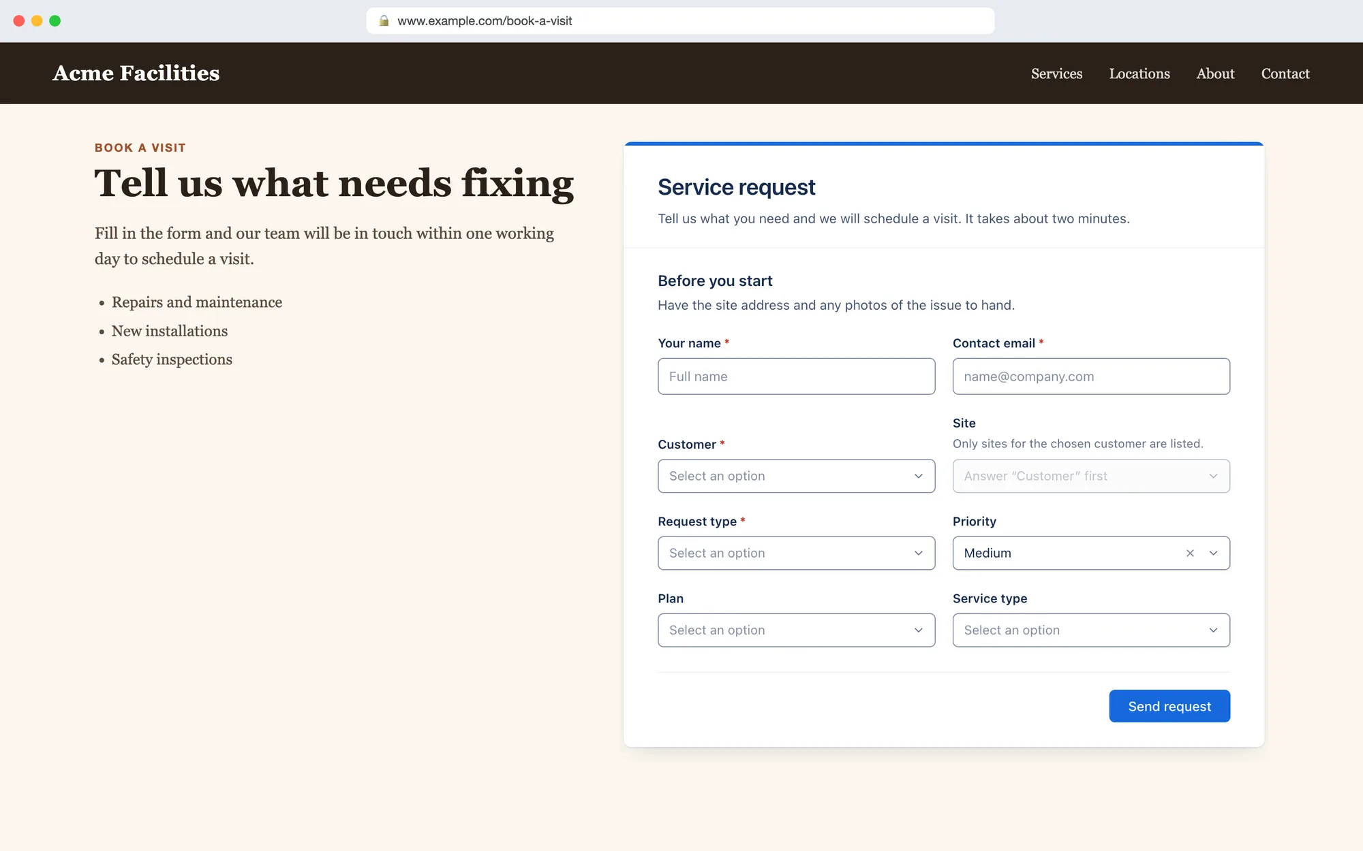This screenshot has height=851, width=1363.
Task: Click the disabled Site dropdown
Action: pyautogui.click(x=1091, y=476)
